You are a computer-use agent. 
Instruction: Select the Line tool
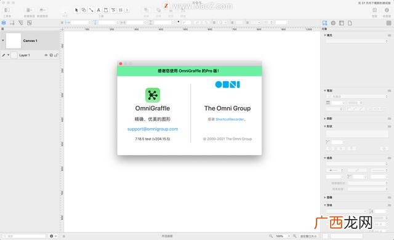pyautogui.click(x=91, y=10)
